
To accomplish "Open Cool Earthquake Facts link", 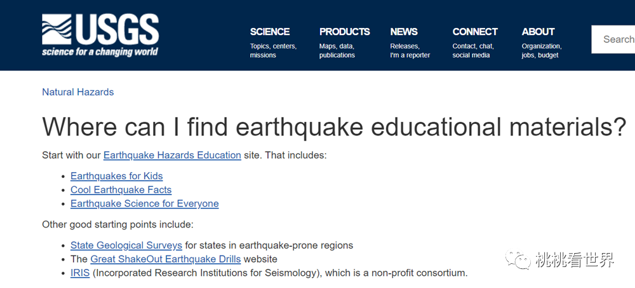I will click(121, 190).
